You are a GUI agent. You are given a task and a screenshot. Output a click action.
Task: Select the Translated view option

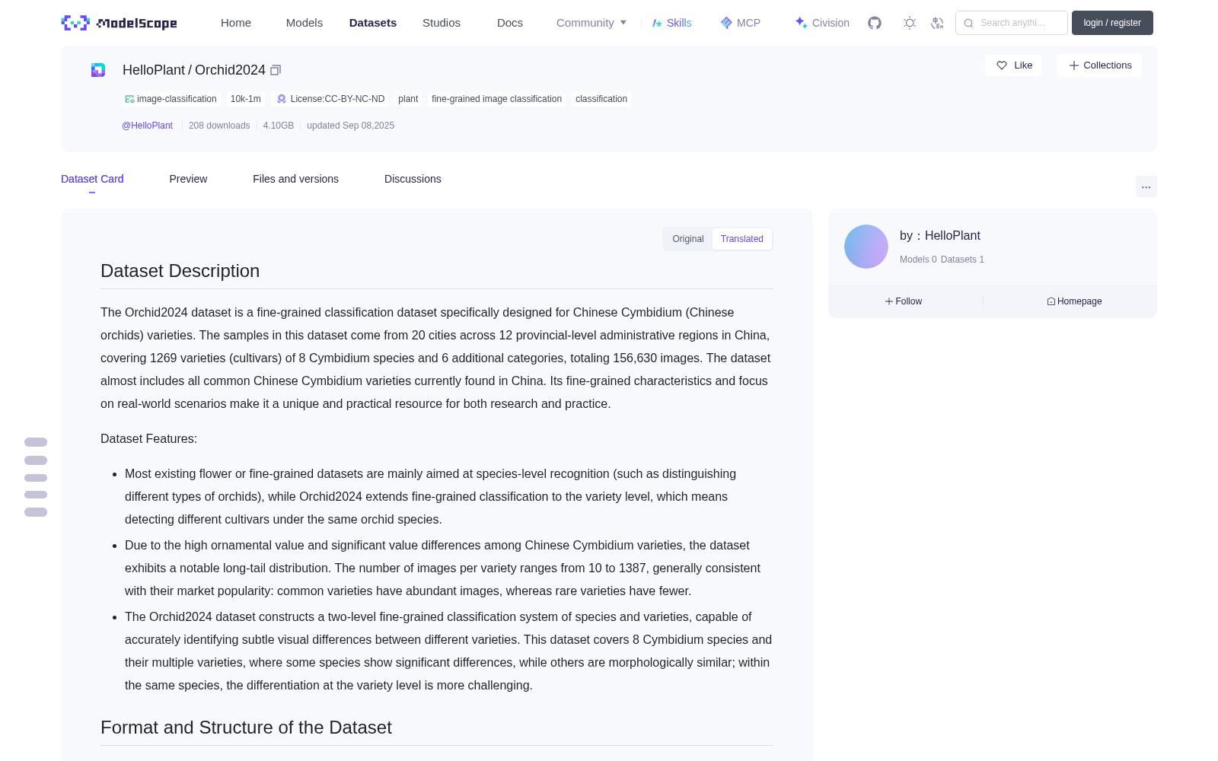pos(742,239)
